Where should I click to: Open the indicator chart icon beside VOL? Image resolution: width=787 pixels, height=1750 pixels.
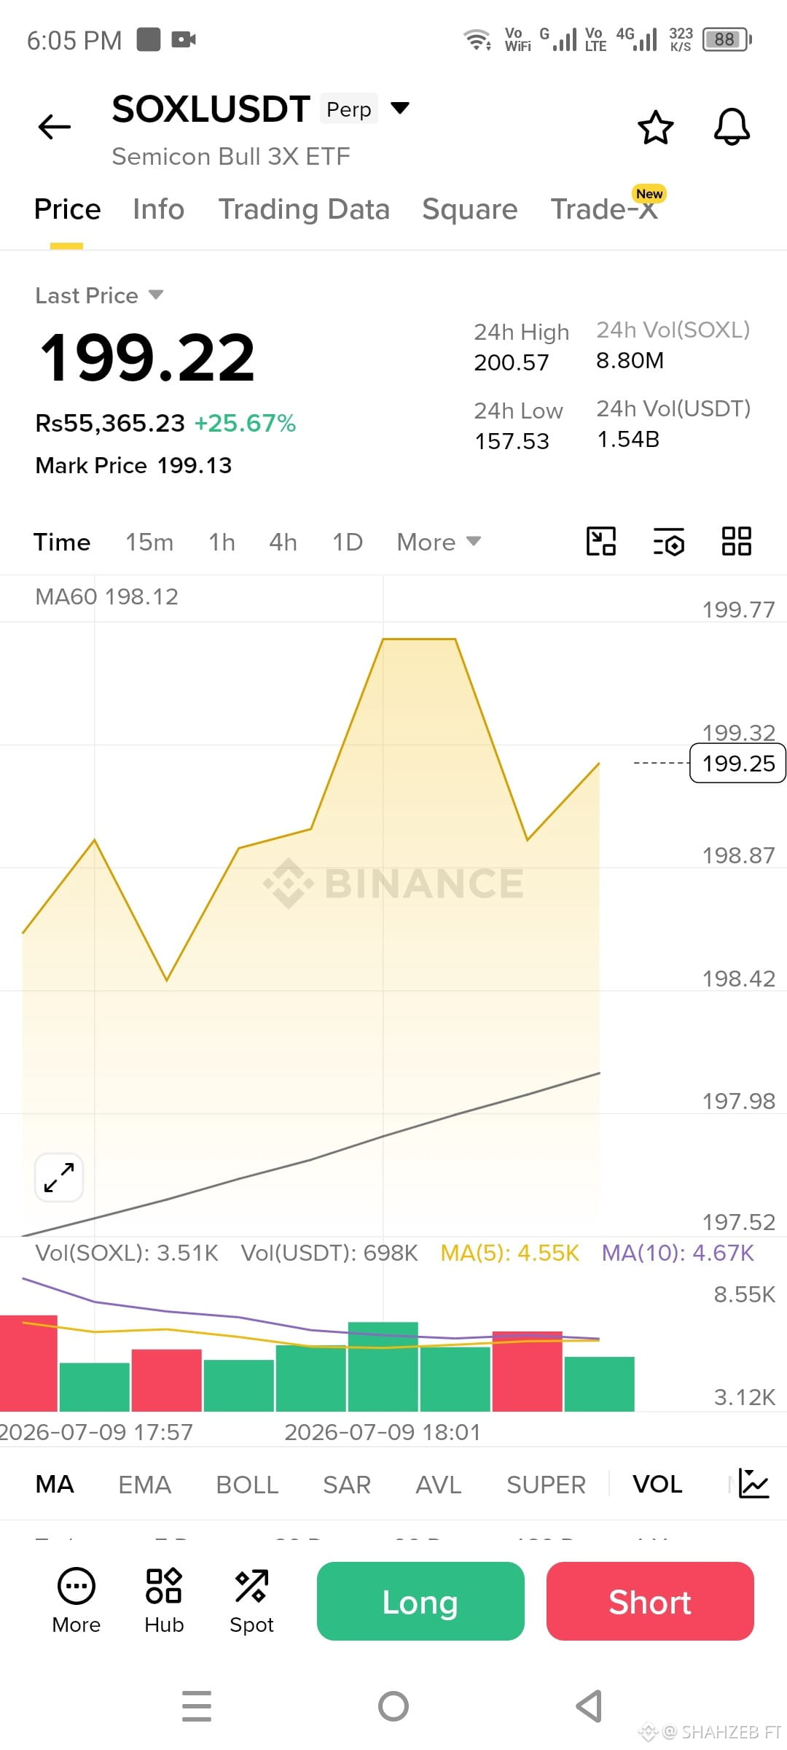[753, 1483]
